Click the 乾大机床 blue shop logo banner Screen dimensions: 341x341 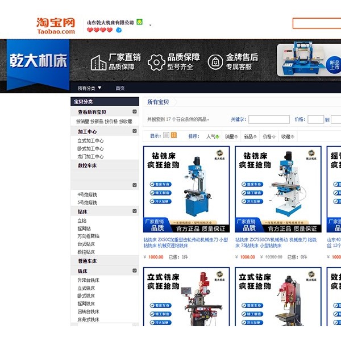38,64
